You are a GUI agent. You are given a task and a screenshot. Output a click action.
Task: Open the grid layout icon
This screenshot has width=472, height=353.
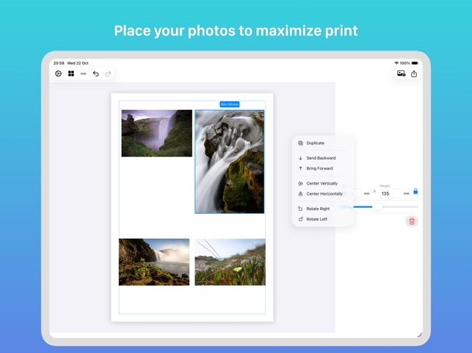tap(71, 73)
